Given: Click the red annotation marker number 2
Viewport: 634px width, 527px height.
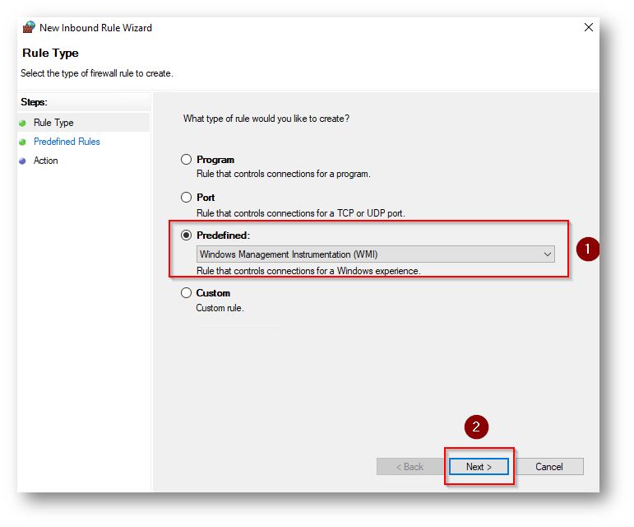Looking at the screenshot, I should coord(476,427).
